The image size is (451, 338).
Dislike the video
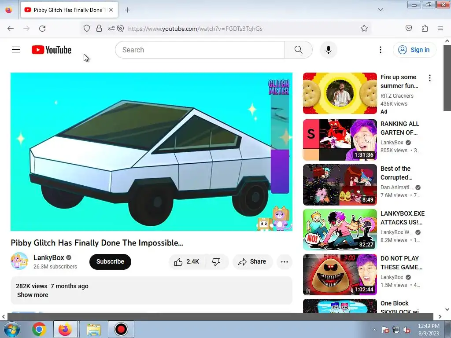click(216, 261)
